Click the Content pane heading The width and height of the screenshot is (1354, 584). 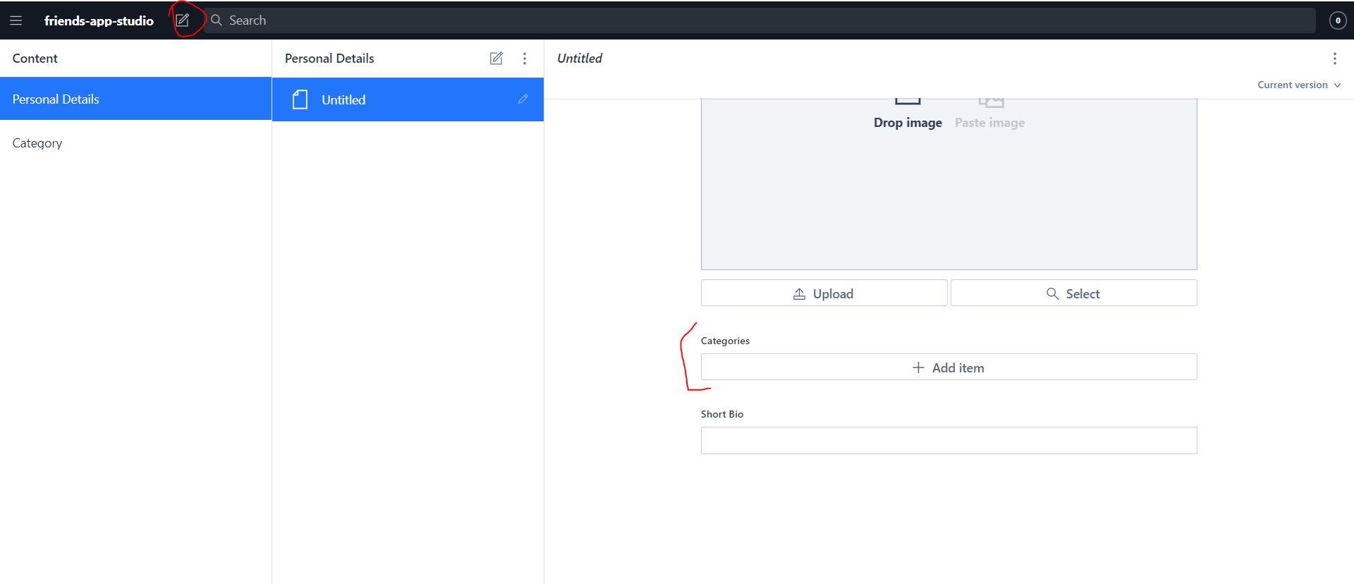[x=35, y=59]
